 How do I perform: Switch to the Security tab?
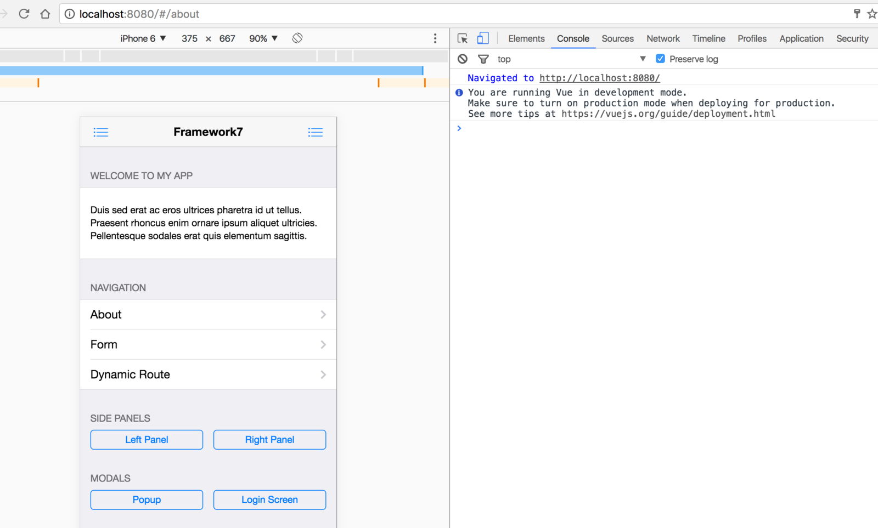point(852,38)
